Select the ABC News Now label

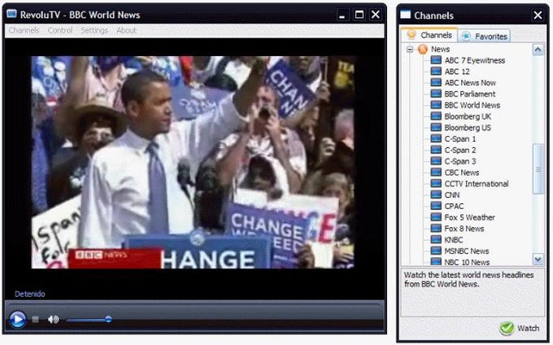coord(470,83)
